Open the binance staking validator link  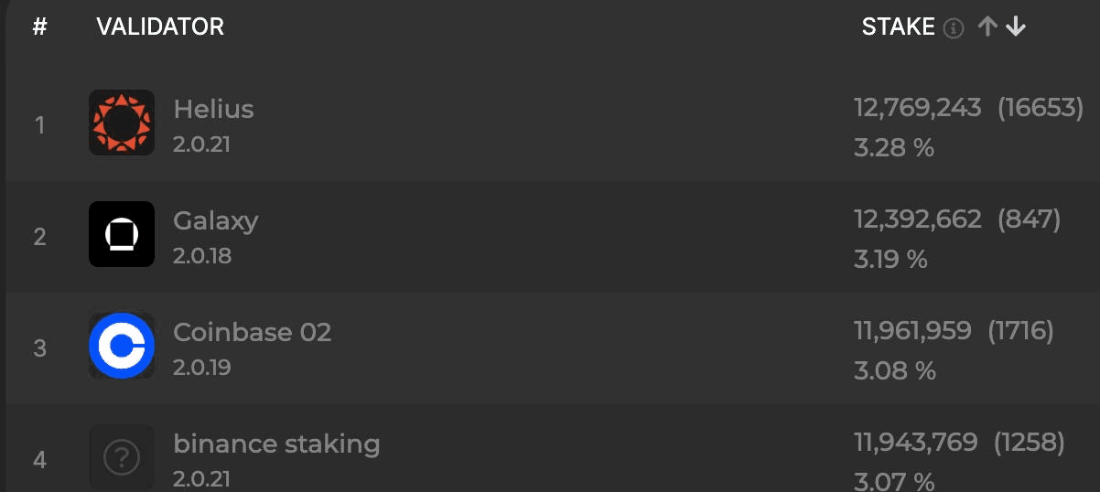[x=276, y=444]
